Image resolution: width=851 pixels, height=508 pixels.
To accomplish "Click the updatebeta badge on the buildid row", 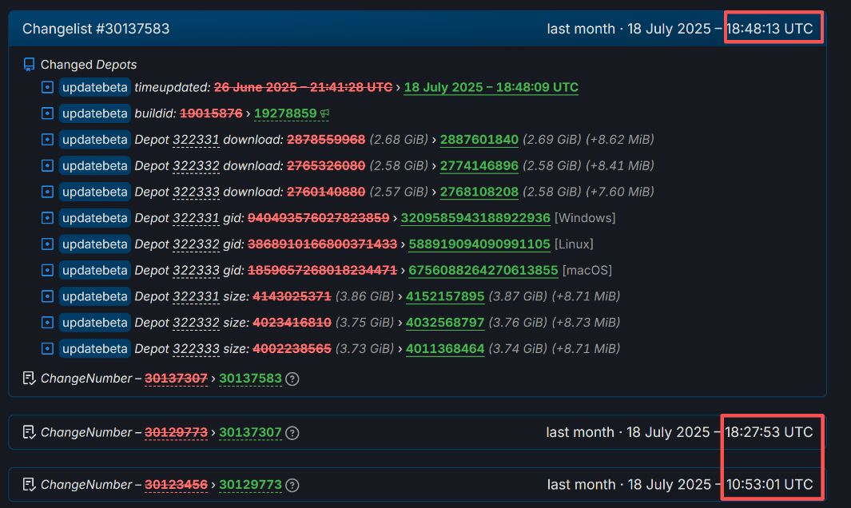I will click(94, 113).
